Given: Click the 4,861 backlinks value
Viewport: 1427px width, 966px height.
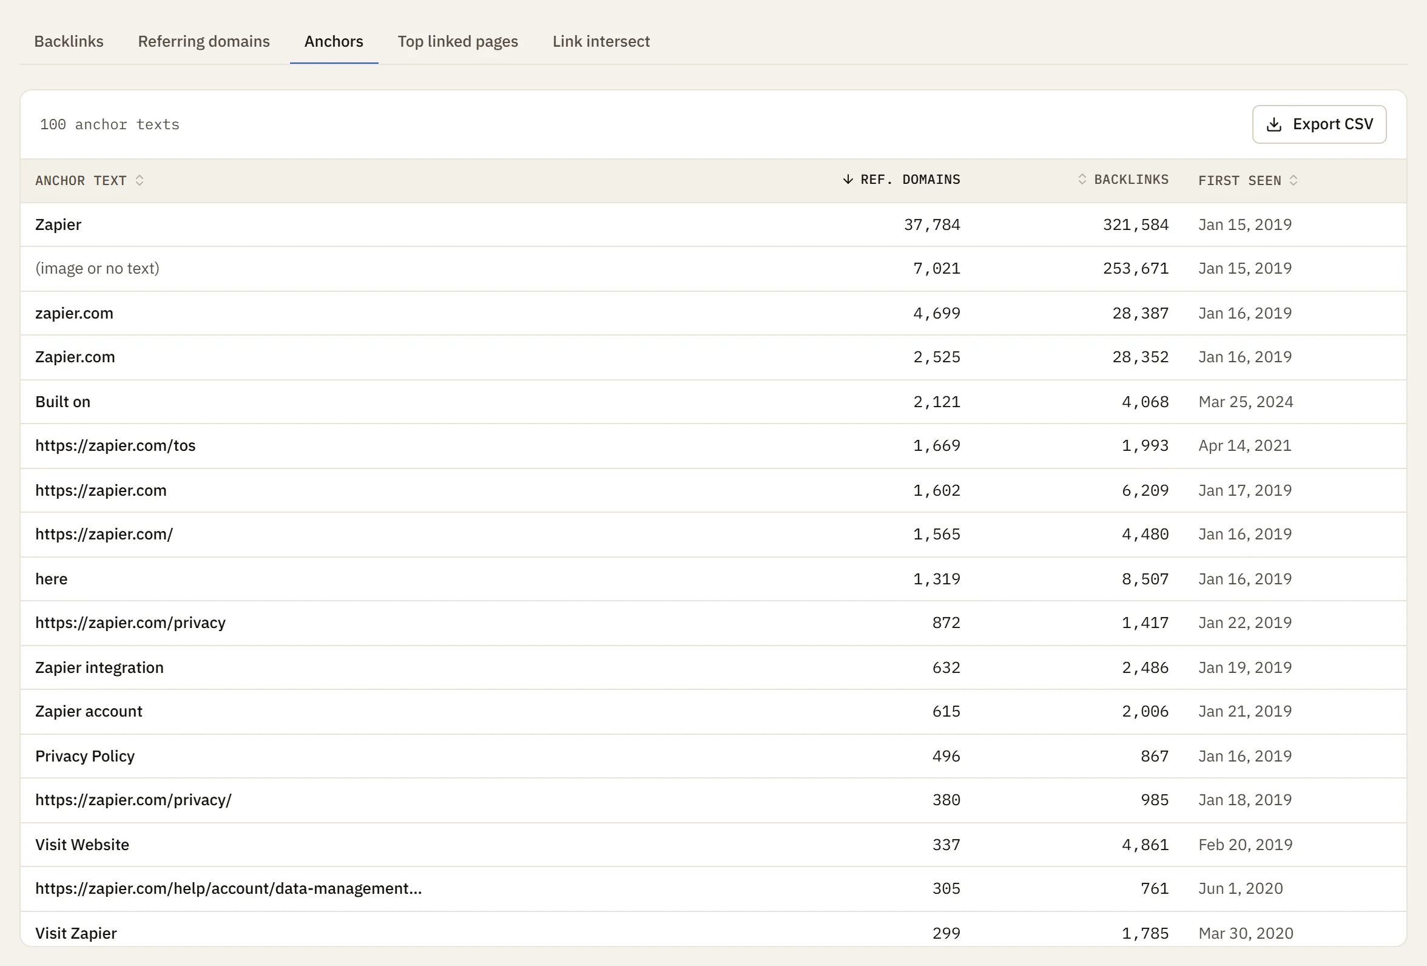Looking at the screenshot, I should (1145, 845).
